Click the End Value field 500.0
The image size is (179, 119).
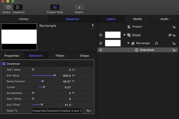(x=67, y=76)
